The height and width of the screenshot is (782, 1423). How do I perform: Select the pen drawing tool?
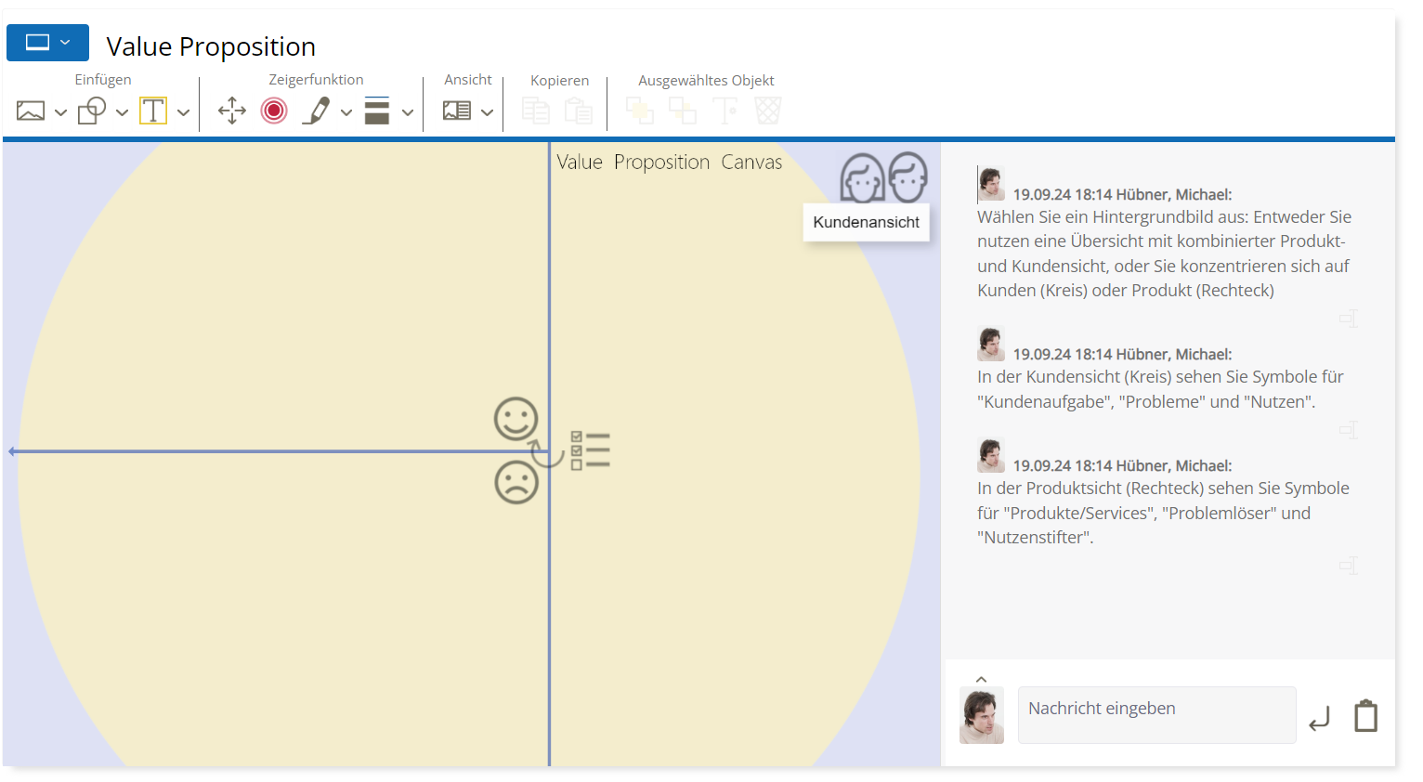316,111
